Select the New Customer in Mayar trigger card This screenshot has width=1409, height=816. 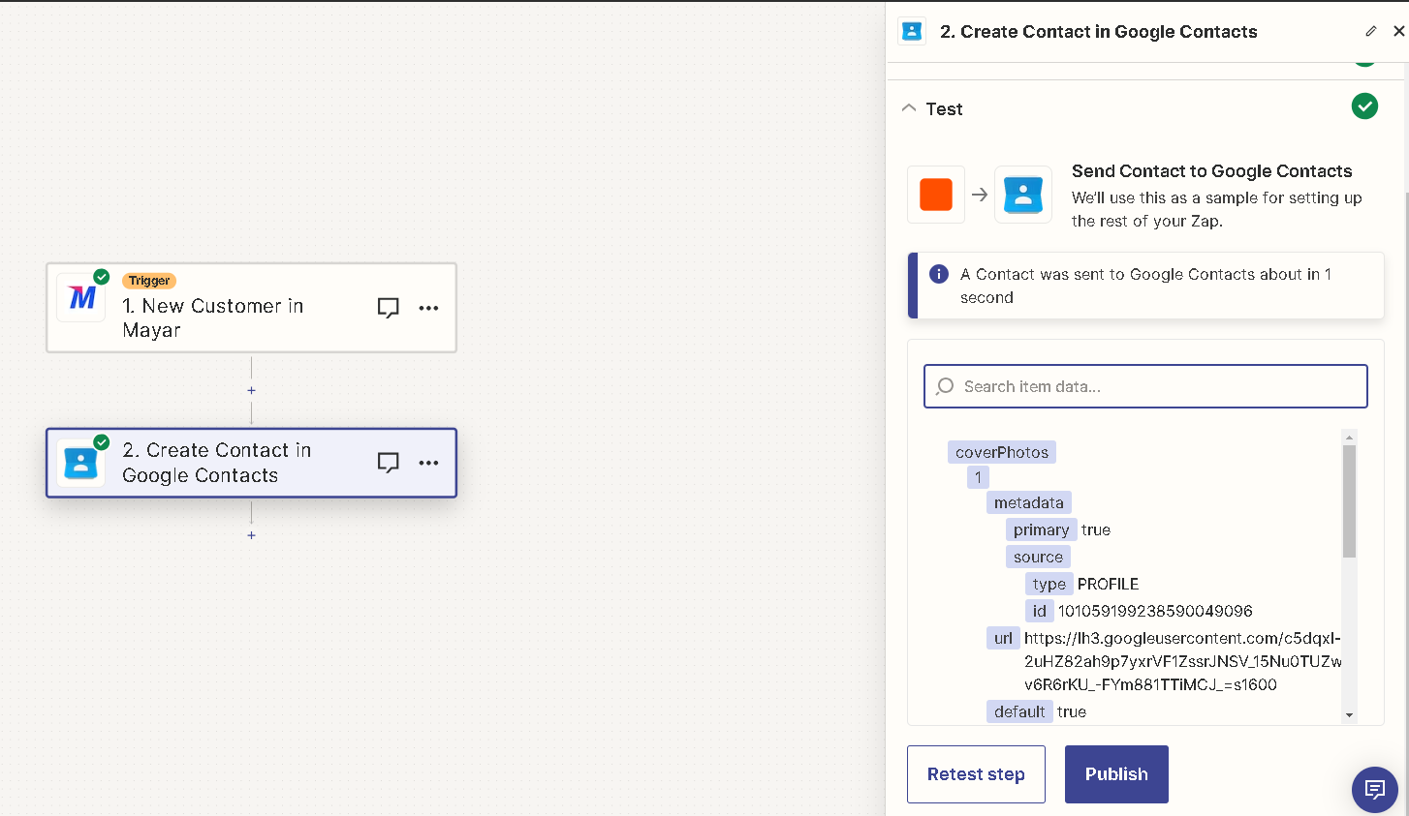click(x=251, y=308)
